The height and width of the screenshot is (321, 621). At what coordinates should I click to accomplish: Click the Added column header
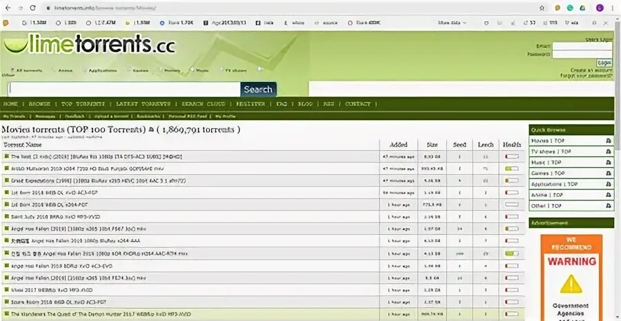[398, 145]
